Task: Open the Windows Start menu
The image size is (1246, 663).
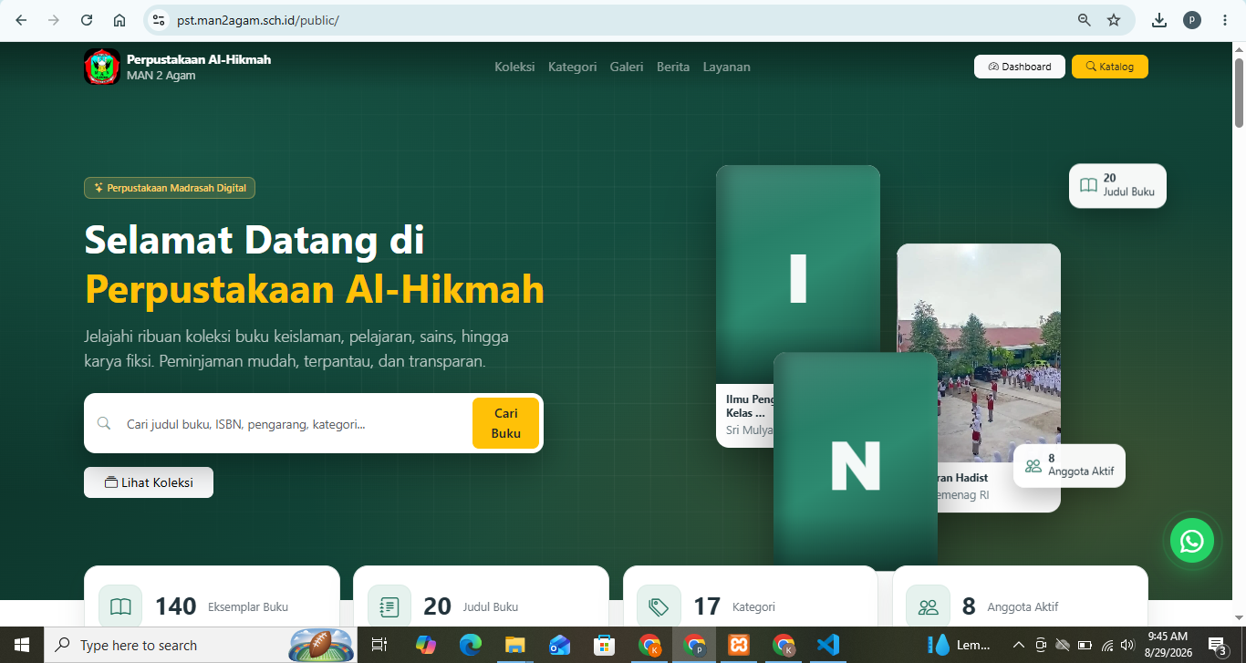Action: pos(21,645)
